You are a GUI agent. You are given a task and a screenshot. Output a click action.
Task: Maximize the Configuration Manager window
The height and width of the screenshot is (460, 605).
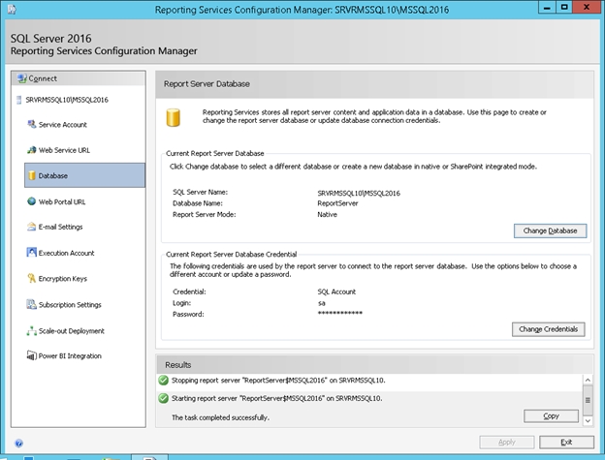(x=564, y=8)
